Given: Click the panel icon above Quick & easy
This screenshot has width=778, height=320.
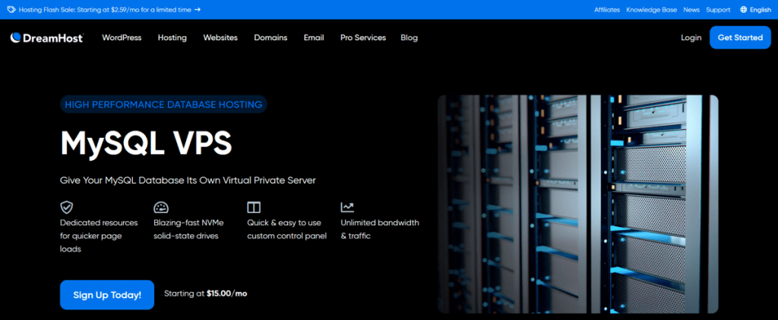Looking at the screenshot, I should (254, 207).
